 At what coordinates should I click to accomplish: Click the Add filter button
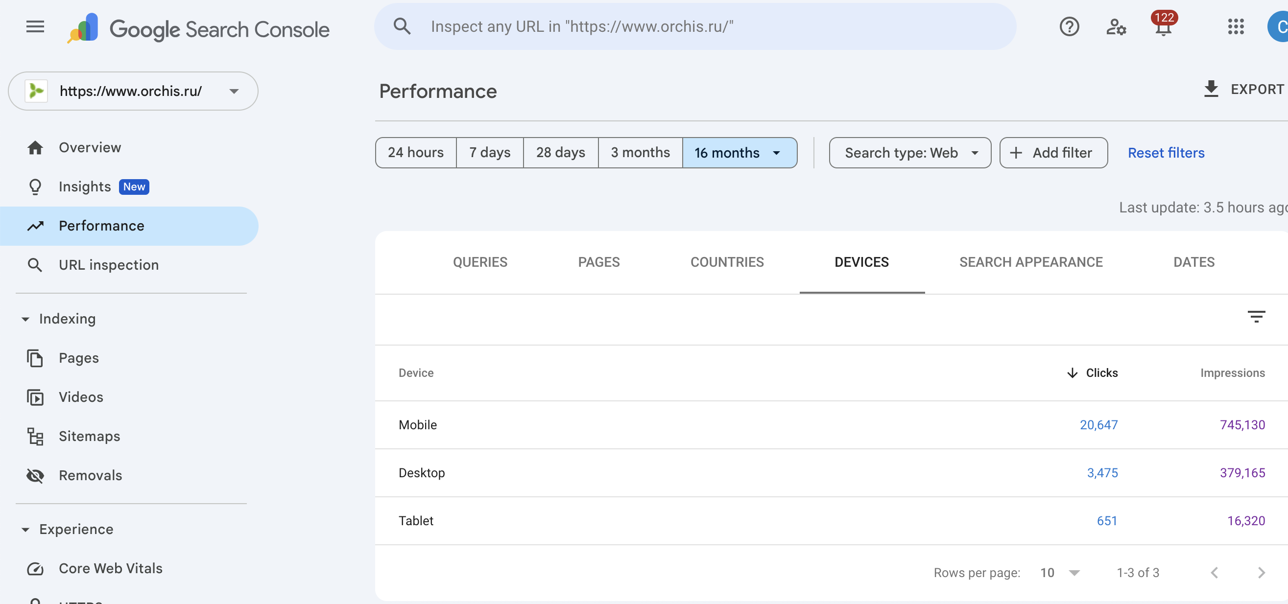tap(1053, 152)
